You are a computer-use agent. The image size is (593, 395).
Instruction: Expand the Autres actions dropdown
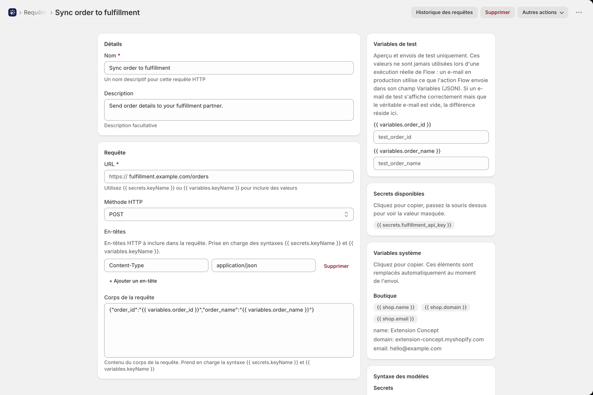pos(543,12)
